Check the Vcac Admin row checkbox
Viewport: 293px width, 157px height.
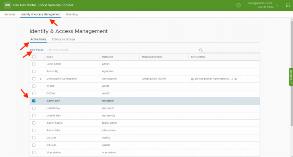coord(34,152)
